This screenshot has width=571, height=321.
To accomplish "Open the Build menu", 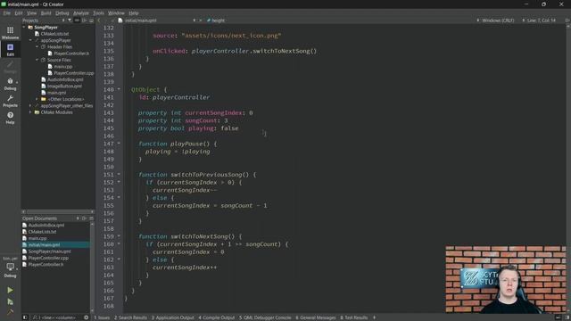I will point(46,12).
